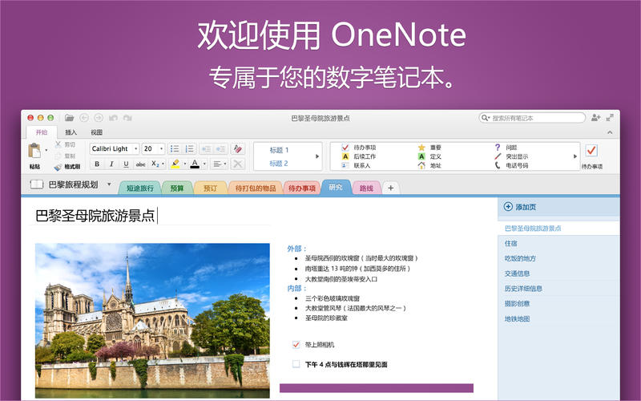Switch to the 插入 ribbon tab
Screen dimensions: 641x401
coord(71,132)
